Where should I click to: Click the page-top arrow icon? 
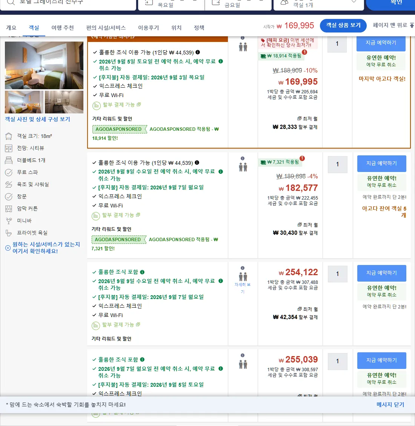[x=412, y=25]
